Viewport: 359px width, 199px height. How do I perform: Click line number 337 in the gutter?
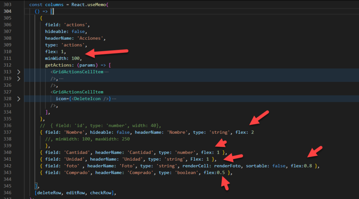pos(7,132)
